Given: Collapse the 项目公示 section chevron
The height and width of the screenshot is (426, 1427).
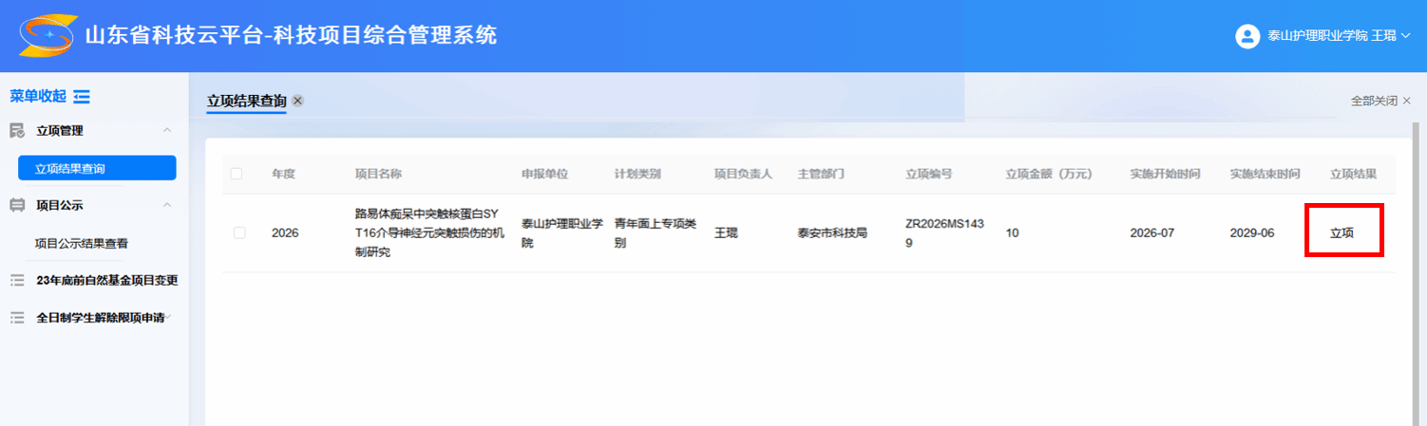Looking at the screenshot, I should [166, 205].
